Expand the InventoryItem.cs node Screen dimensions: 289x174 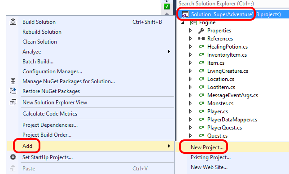[x=190, y=55]
